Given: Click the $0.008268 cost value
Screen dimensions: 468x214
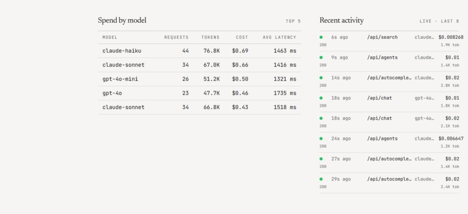Looking at the screenshot, I should tap(451, 37).
